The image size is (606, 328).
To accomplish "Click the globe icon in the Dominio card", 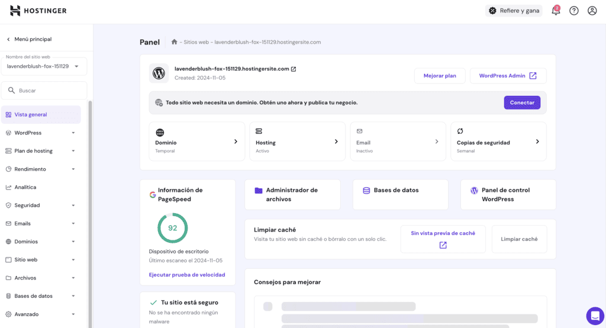I will coord(160,133).
